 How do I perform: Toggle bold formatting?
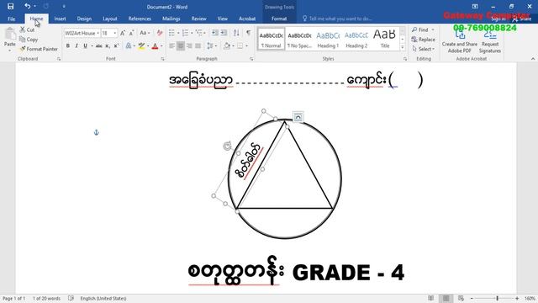click(x=68, y=46)
